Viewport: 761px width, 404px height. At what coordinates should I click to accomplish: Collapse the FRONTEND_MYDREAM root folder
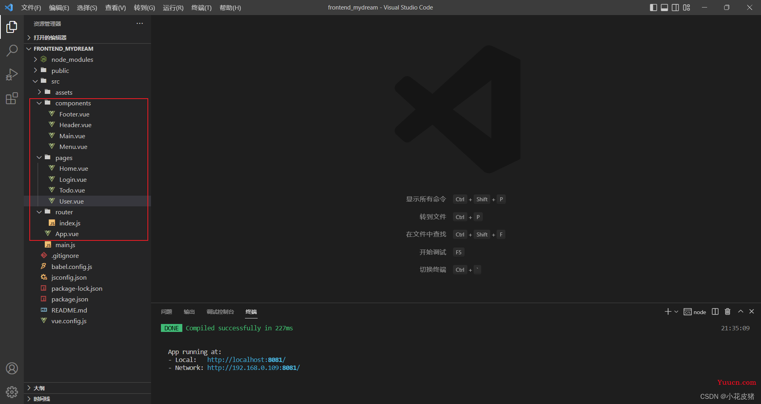click(x=88, y=49)
